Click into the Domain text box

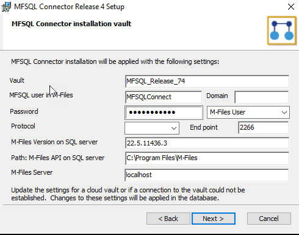coord(262,97)
